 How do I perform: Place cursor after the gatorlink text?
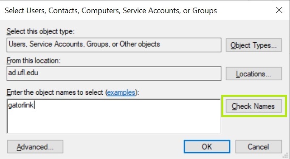click(x=34, y=105)
